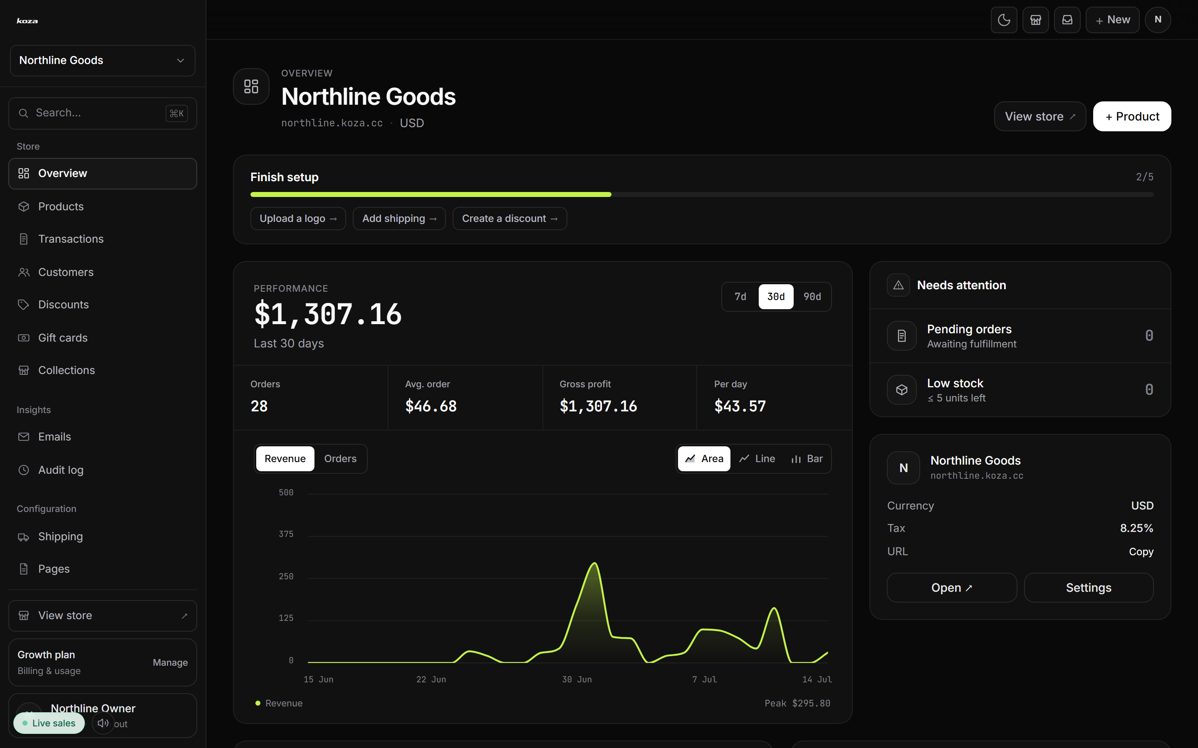Click the overview grid icon beside the page title

(252, 86)
